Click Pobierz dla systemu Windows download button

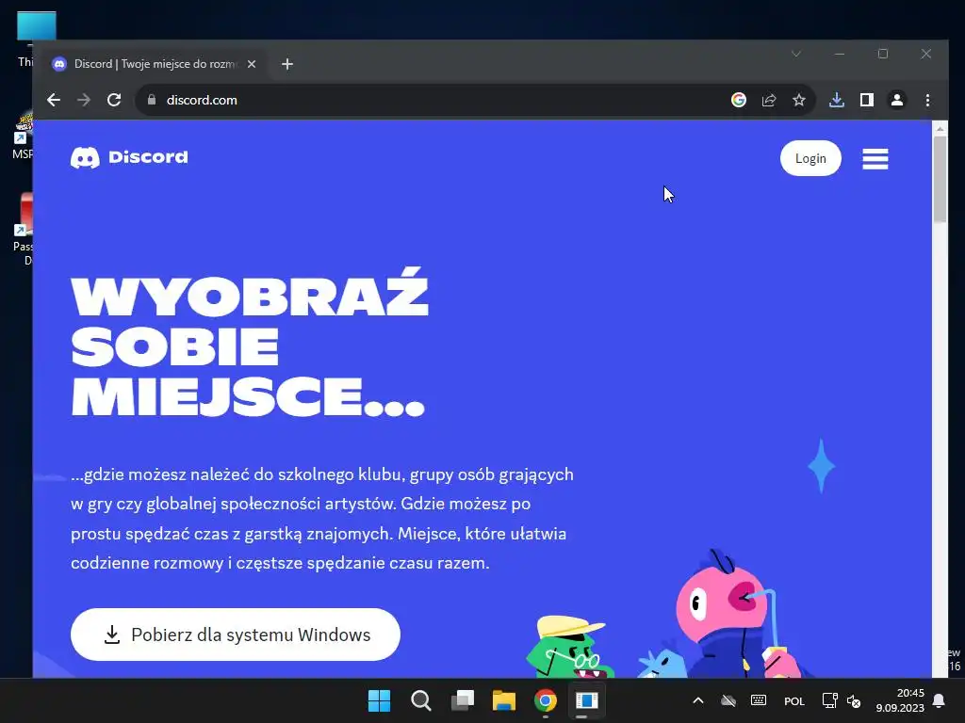(x=235, y=635)
